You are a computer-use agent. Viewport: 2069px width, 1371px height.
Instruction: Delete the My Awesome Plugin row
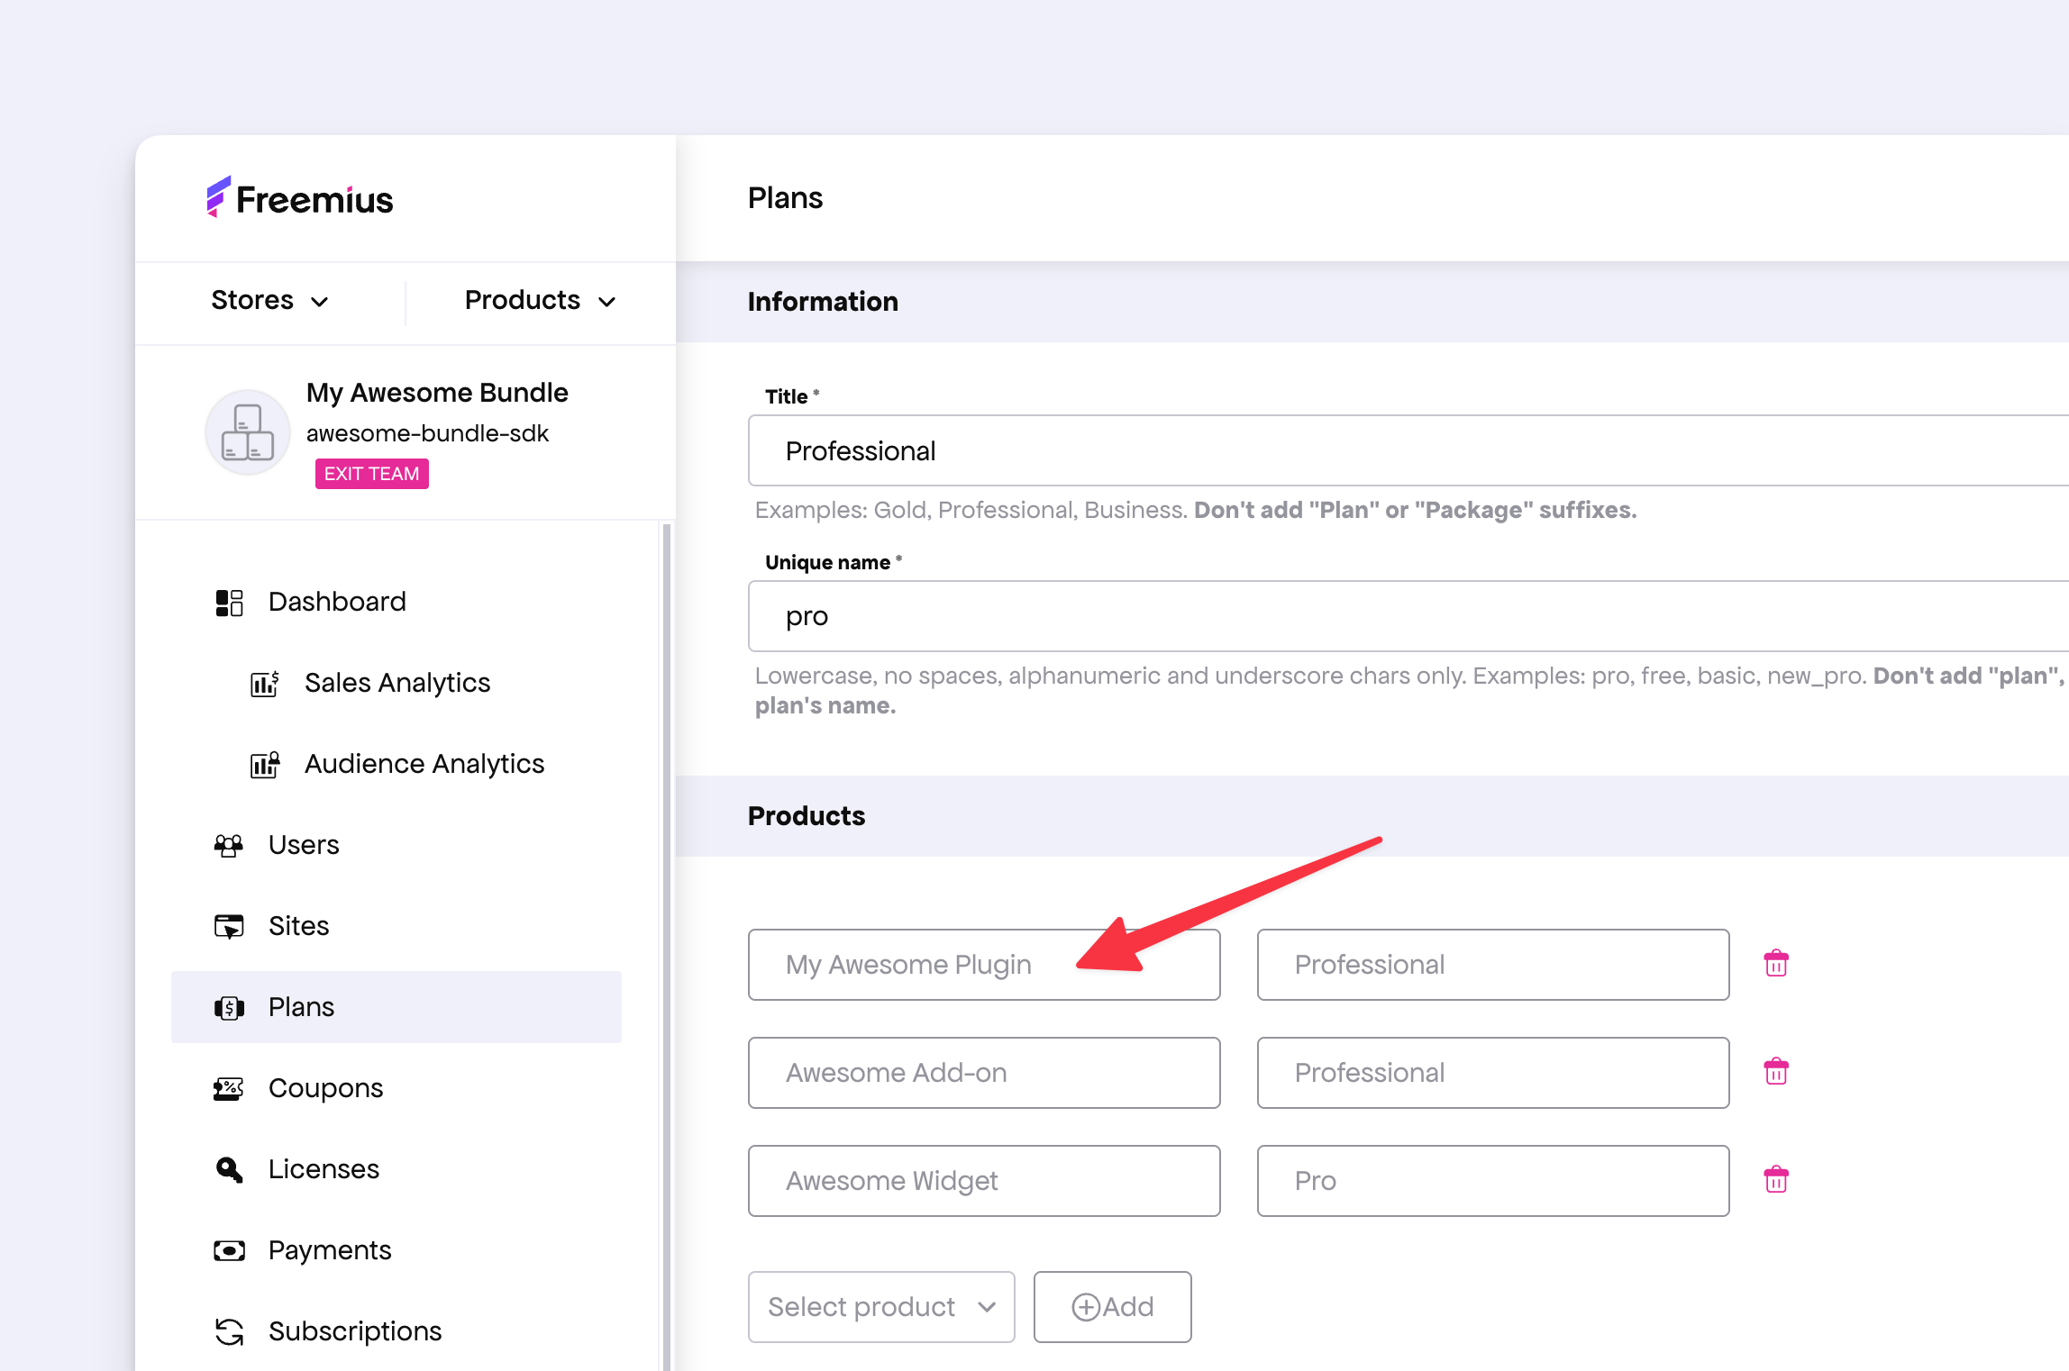(1775, 964)
